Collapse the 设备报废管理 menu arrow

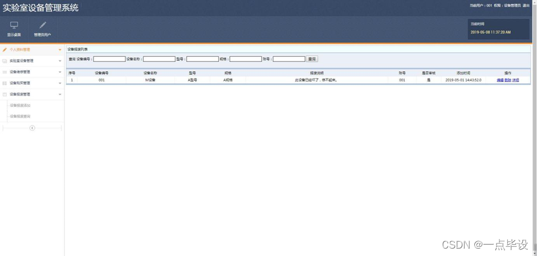(x=60, y=94)
